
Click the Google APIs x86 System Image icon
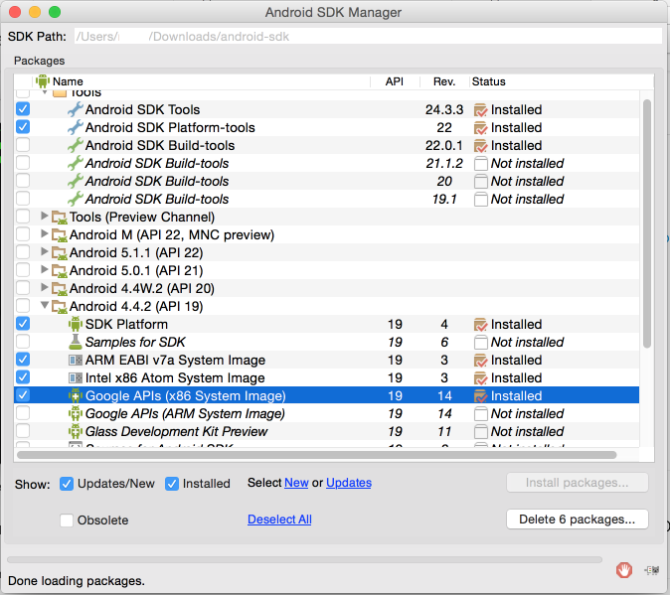[x=76, y=396]
